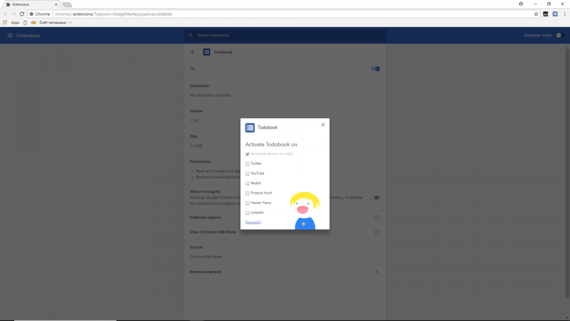The height and width of the screenshot is (321, 570).
Task: Click the Chrome Web Store source text
Action: tap(206, 257)
